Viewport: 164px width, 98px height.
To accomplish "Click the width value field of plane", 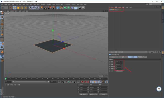I will click(119, 62).
